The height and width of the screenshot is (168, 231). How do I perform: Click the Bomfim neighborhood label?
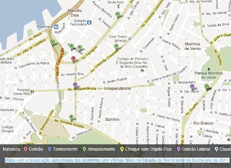pyautogui.click(x=112, y=119)
